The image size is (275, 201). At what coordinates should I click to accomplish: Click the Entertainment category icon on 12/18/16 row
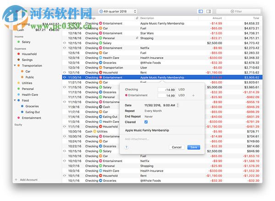[x=100, y=33]
